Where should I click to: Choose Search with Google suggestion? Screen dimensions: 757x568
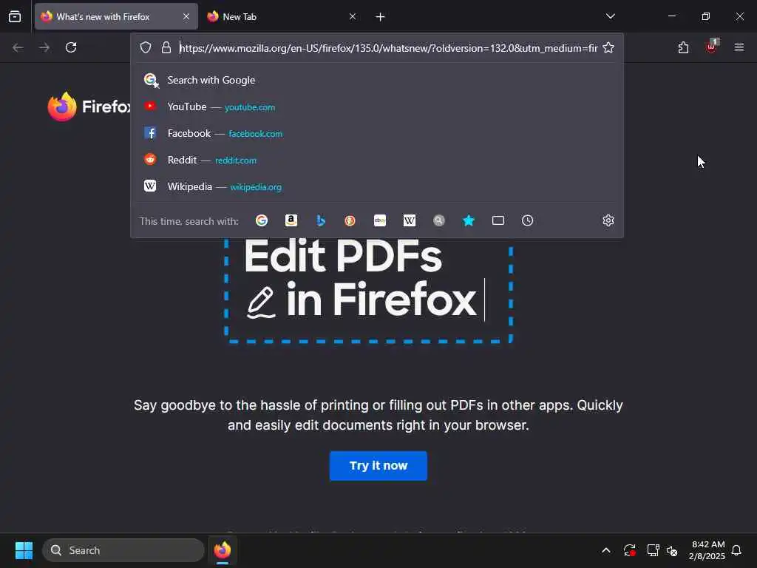click(x=377, y=80)
